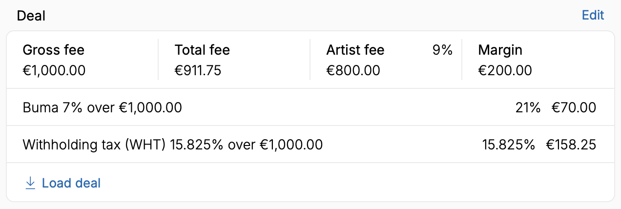Click the 15.825% rate on the WHT row
The width and height of the screenshot is (621, 209).
509,145
